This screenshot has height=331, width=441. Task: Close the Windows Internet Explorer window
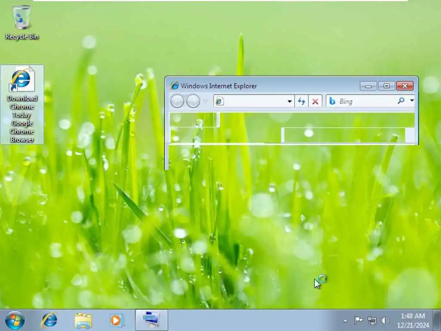click(405, 86)
